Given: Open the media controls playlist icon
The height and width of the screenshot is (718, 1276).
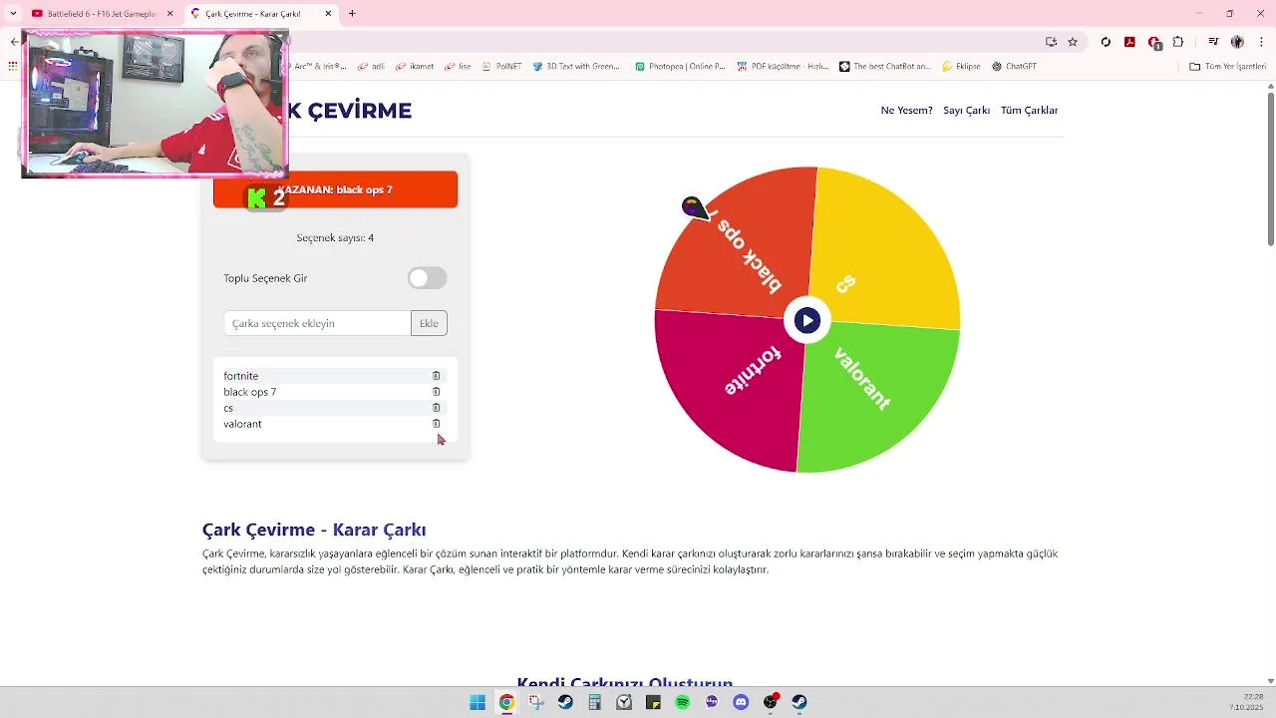Looking at the screenshot, I should click(x=1213, y=42).
